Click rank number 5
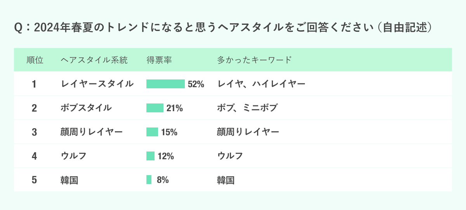This screenshot has height=210, width=466. 34,180
